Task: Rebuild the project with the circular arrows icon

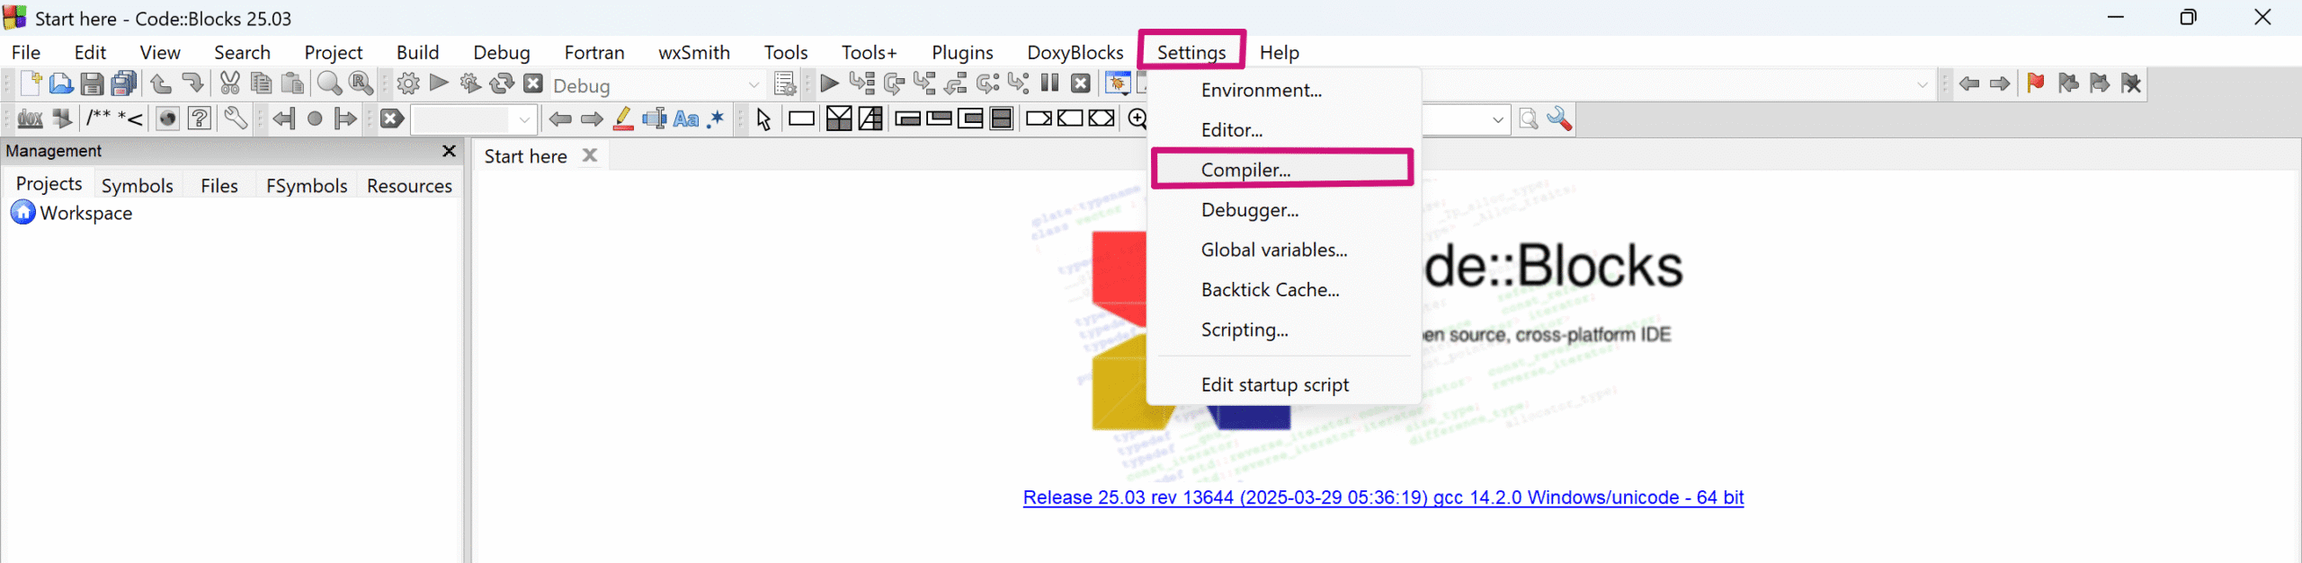Action: pyautogui.click(x=502, y=84)
